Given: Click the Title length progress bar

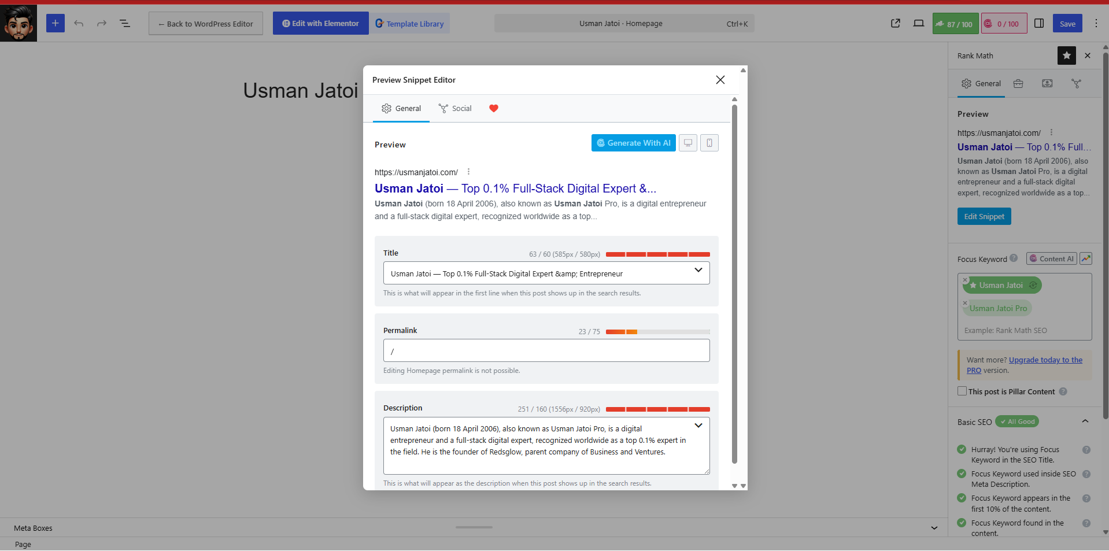Looking at the screenshot, I should pos(658,254).
